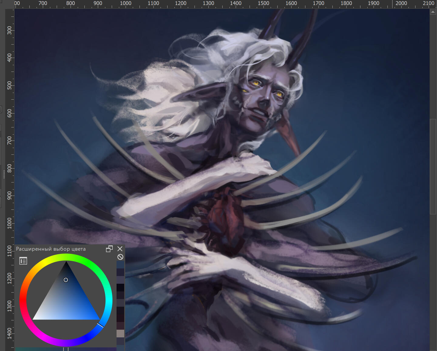This screenshot has width=437, height=351.
Task: Close the advanced color selector docker
Action: pyautogui.click(x=120, y=249)
